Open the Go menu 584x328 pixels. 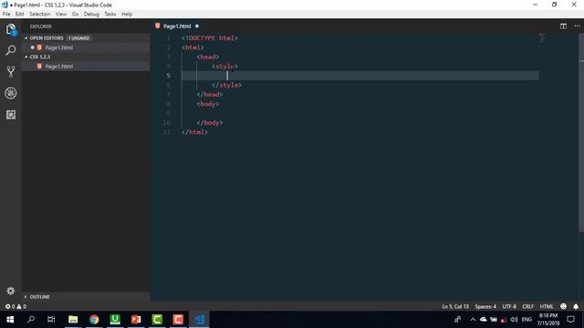pyautogui.click(x=75, y=14)
